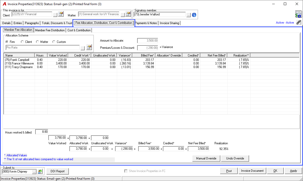The image size is (303, 181).
Task: Open matter properties icon next to Matter field
Action: pyautogui.click(x=128, y=14)
